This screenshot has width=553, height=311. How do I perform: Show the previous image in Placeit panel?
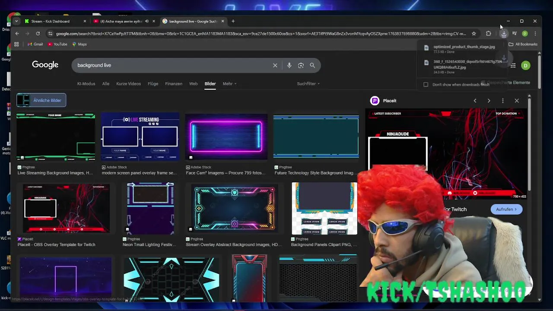point(475,101)
